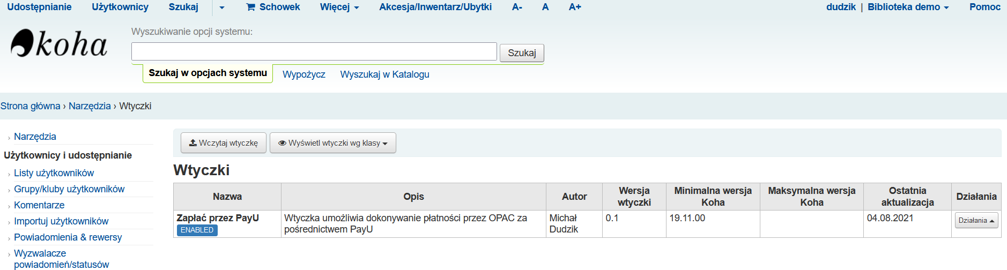The width and height of the screenshot is (1007, 270).
Task: Open the Więcej dropdown menu
Action: tap(339, 7)
